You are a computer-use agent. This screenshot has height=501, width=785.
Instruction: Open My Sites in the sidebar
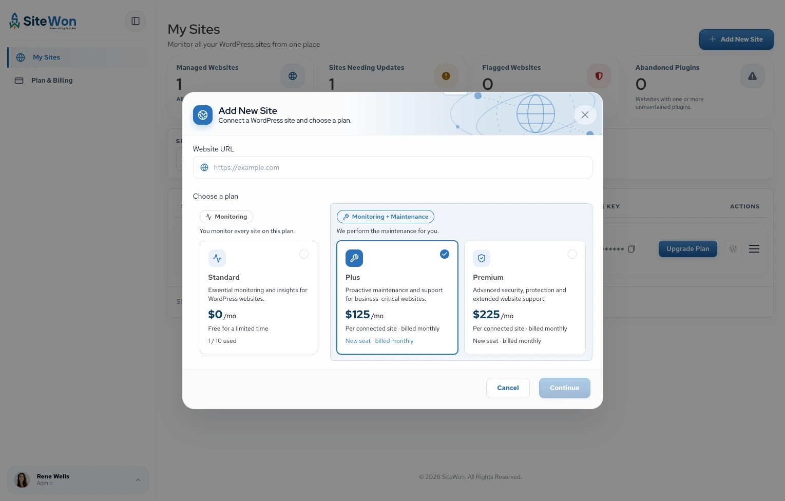pyautogui.click(x=78, y=57)
